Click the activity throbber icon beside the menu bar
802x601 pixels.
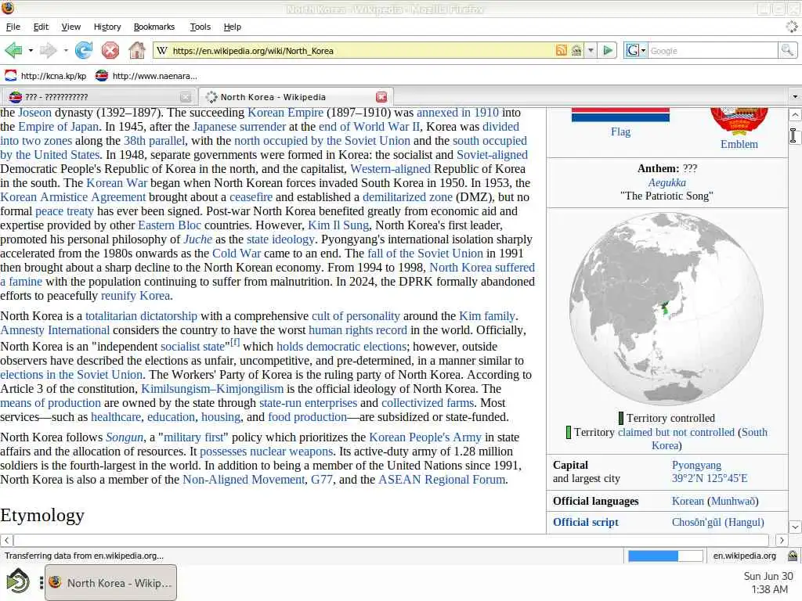click(792, 27)
